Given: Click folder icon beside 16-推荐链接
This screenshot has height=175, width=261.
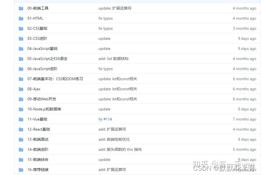Looking at the screenshot, I should coord(21,170).
